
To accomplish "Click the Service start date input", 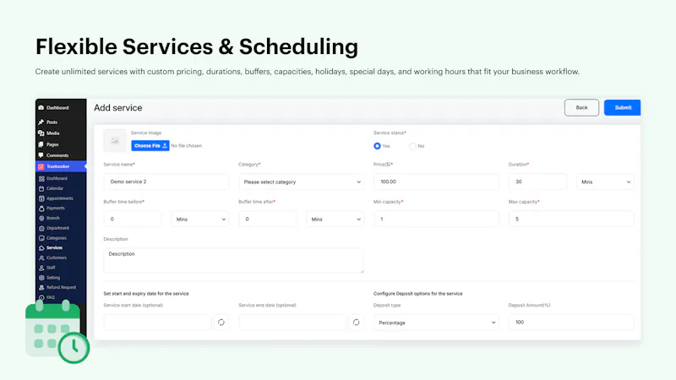I will pyautogui.click(x=158, y=323).
